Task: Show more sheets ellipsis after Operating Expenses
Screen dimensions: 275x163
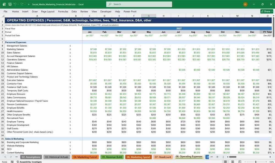Action: (x=211, y=157)
